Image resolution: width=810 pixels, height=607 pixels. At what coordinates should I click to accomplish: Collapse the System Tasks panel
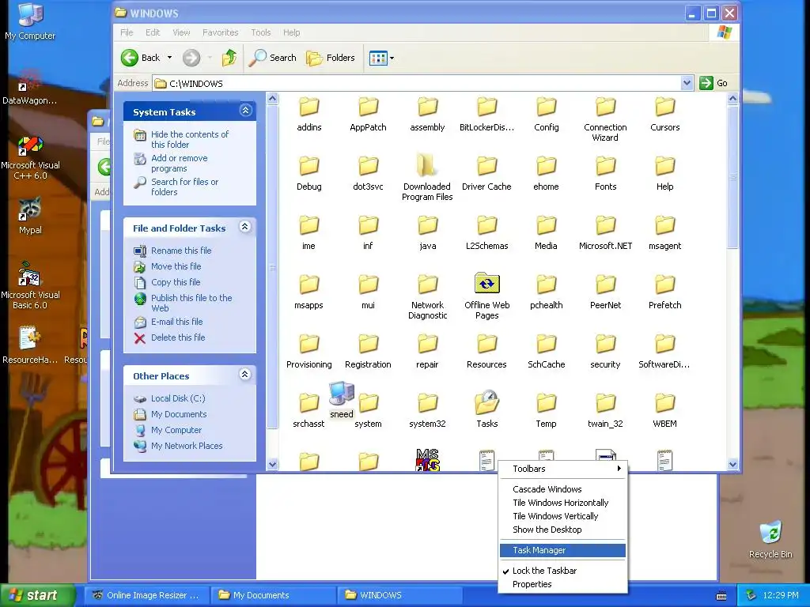[x=245, y=111]
